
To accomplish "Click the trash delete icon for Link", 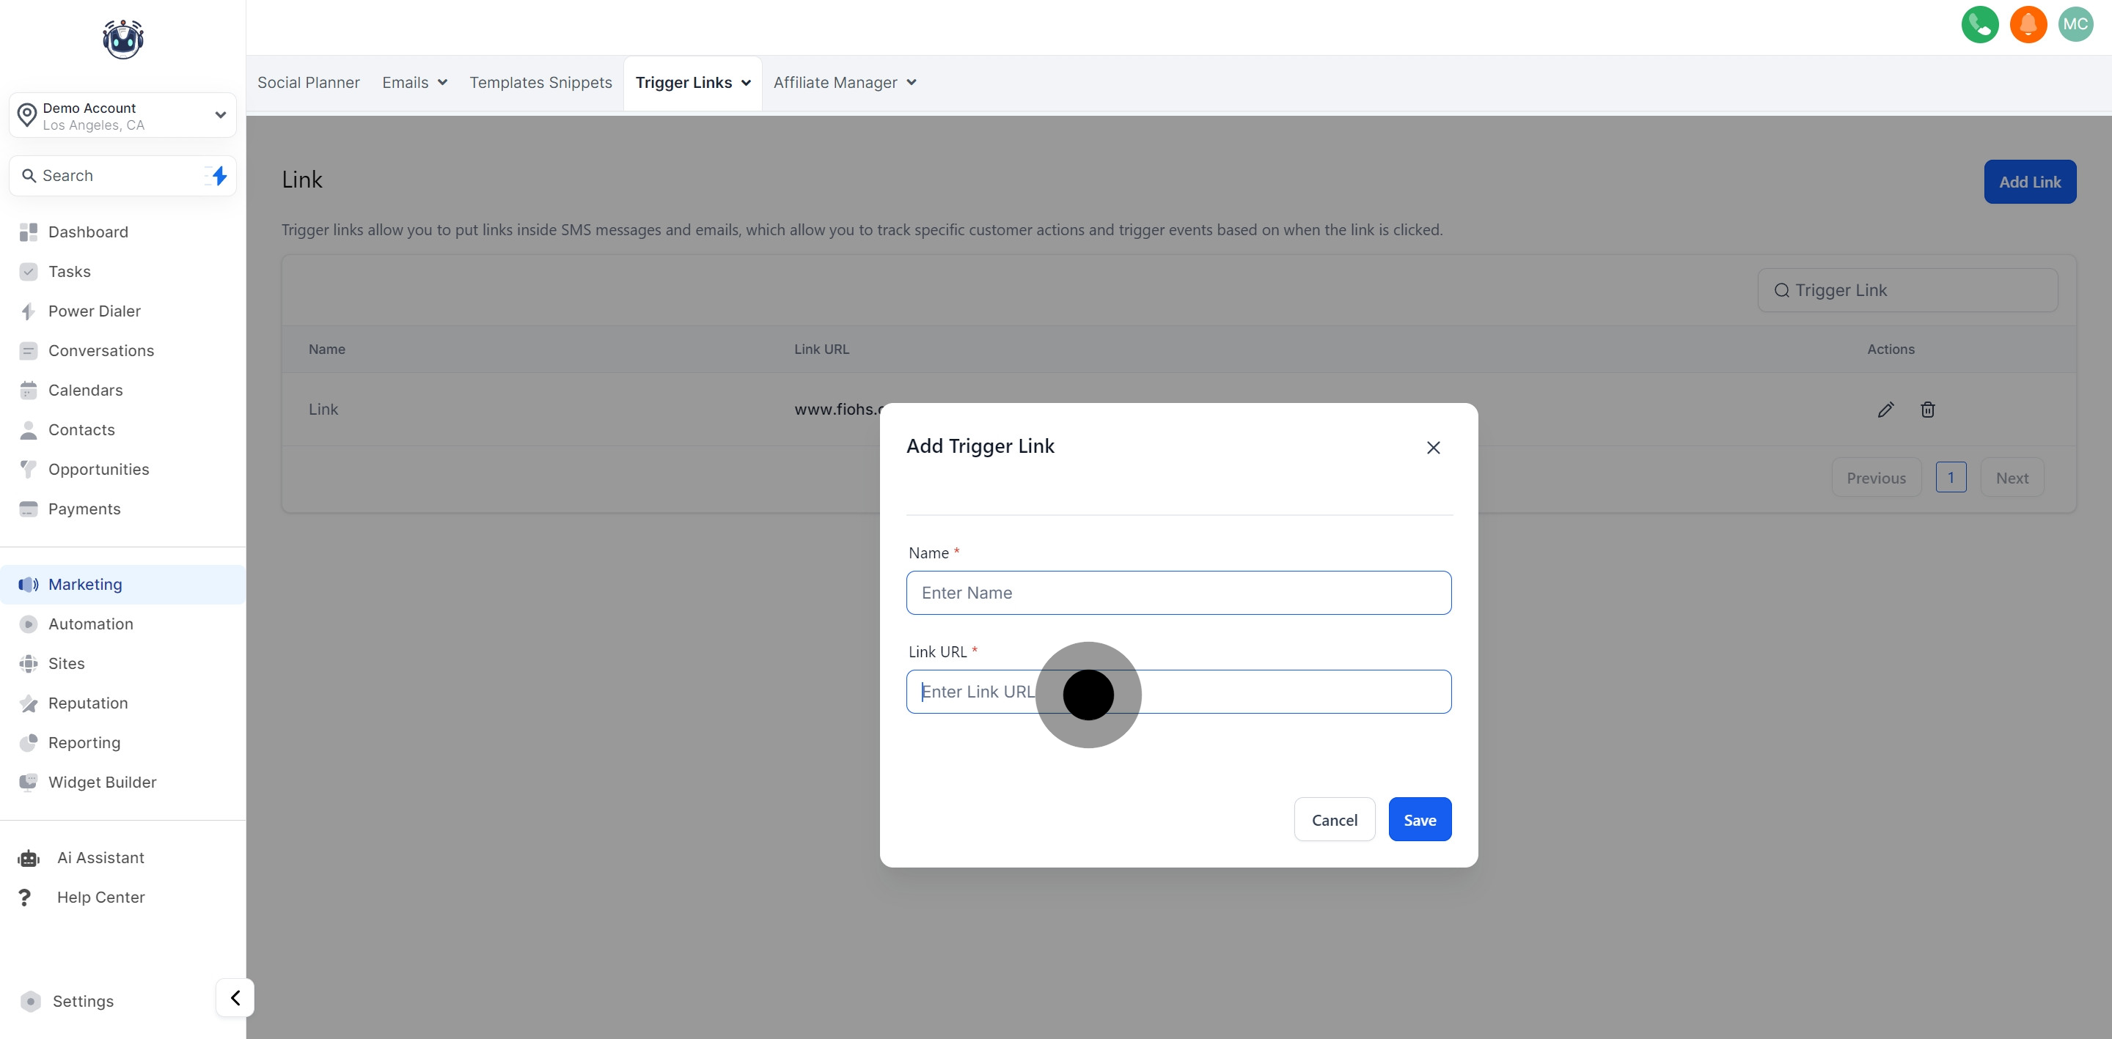I will 1927,410.
